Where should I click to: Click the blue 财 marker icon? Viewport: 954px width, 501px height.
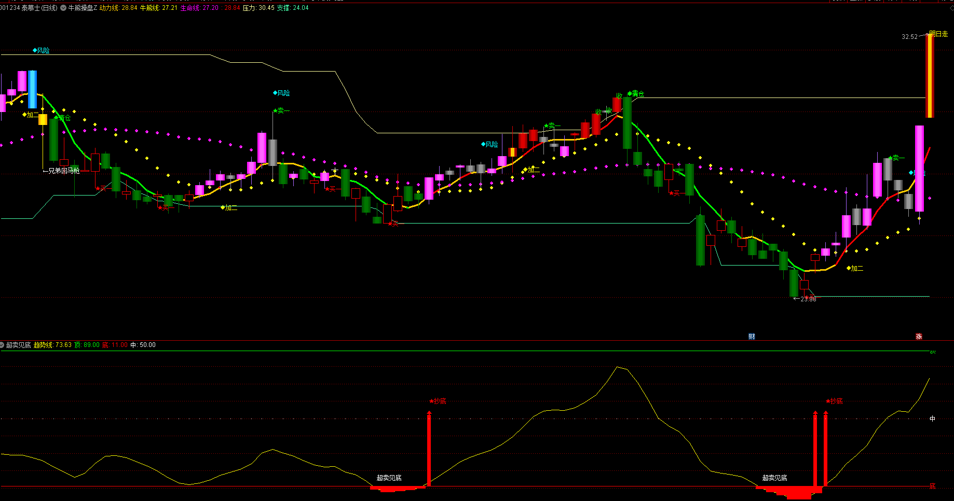tap(752, 337)
